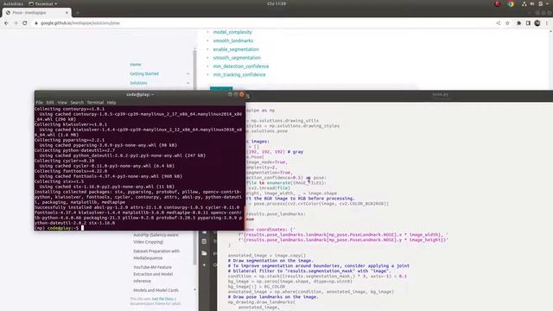The width and height of the screenshot is (553, 311).
Task: Expand the Getting Started sidebar section
Action: (188, 73)
